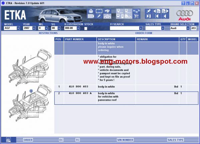Open the ORDER FORM menu

(144, 33)
